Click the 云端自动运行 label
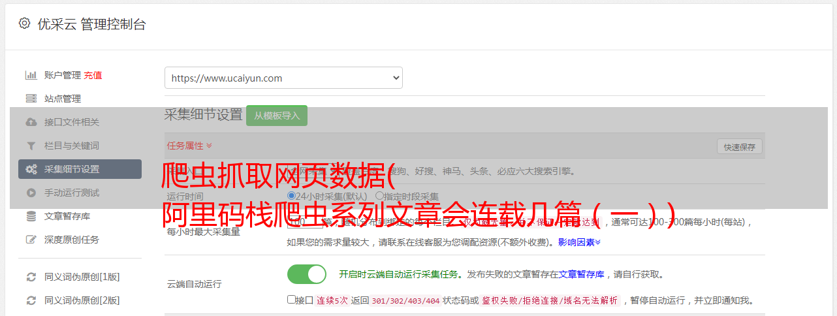The width and height of the screenshot is (837, 316). pos(194,284)
